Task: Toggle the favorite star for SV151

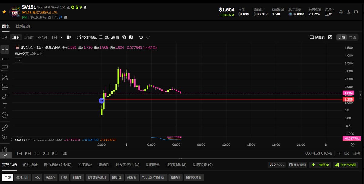Action: (x=4, y=12)
